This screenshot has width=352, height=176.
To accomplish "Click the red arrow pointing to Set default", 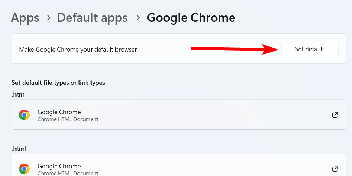I will (232, 49).
